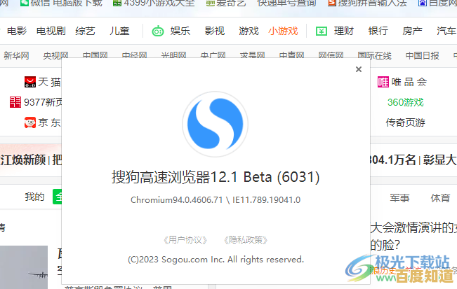Select the 我的 news tab

tap(34, 197)
